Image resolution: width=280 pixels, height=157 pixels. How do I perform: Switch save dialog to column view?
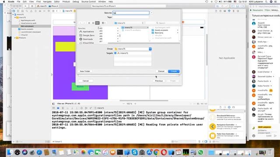coord(97,23)
